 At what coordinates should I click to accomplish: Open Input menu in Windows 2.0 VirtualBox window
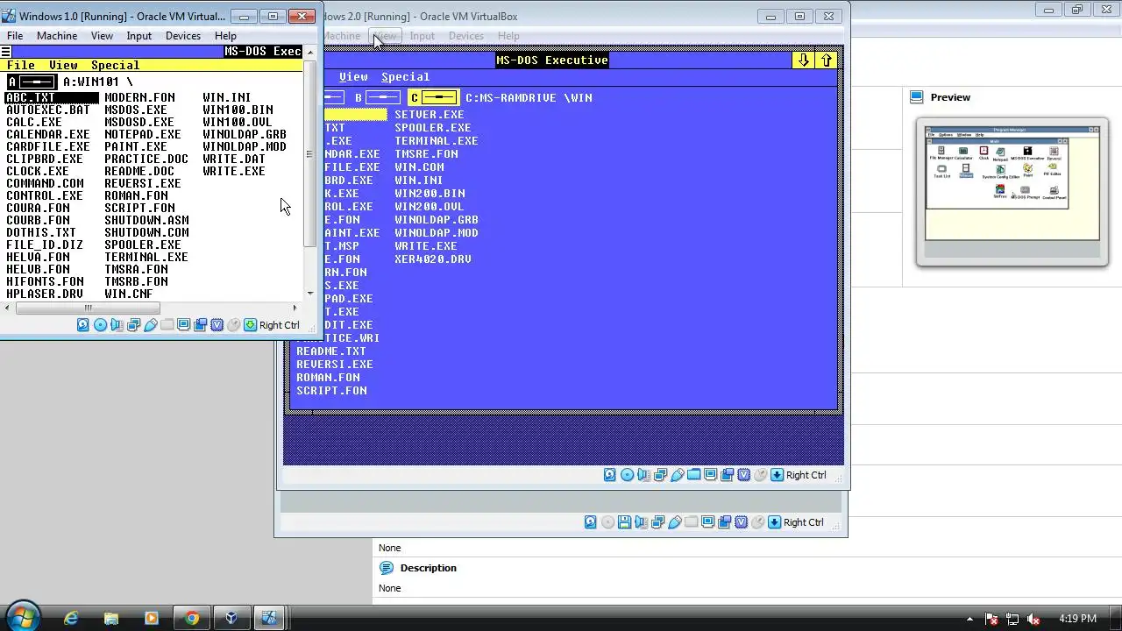423,36
